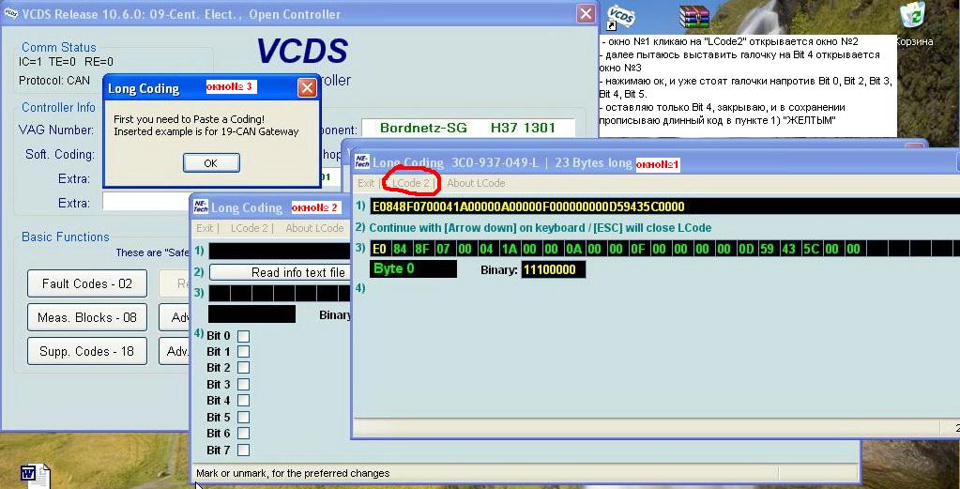Click the Read info text file button
This screenshot has height=489, width=960.
click(x=280, y=272)
